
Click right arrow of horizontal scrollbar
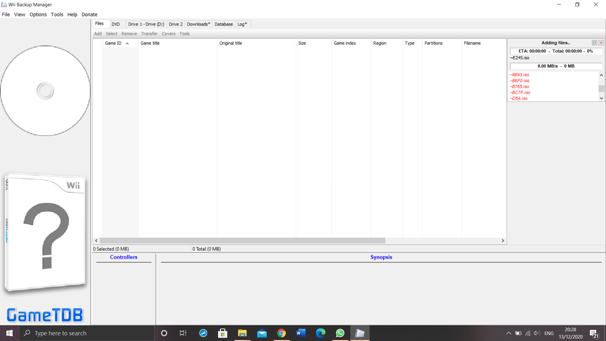coord(503,241)
